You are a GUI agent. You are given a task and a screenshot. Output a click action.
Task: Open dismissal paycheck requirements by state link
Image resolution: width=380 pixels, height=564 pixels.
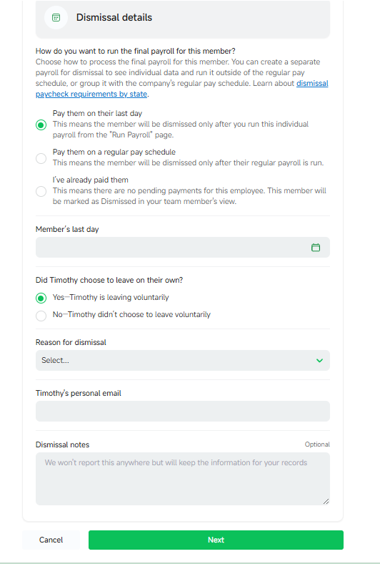click(x=182, y=89)
